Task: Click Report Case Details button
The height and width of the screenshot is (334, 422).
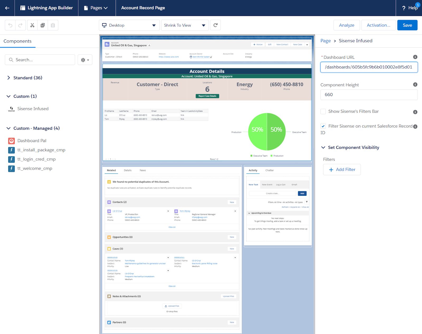Action: (207, 96)
